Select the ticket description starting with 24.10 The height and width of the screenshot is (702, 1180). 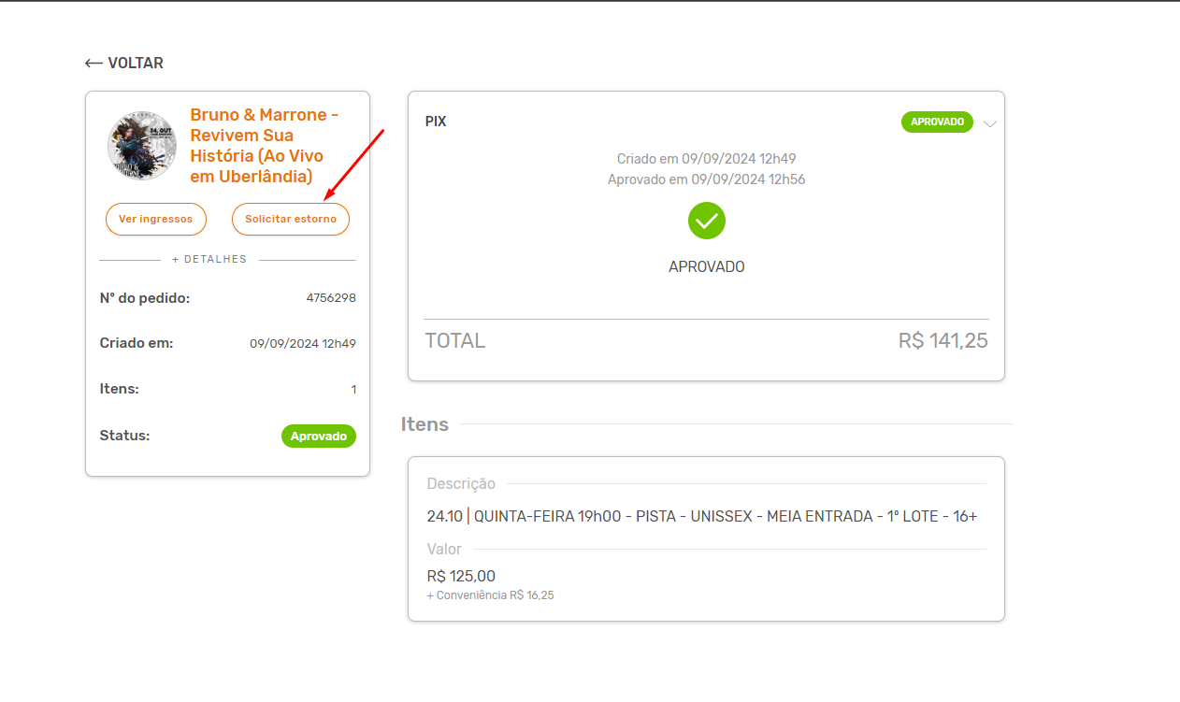pyautogui.click(x=702, y=517)
